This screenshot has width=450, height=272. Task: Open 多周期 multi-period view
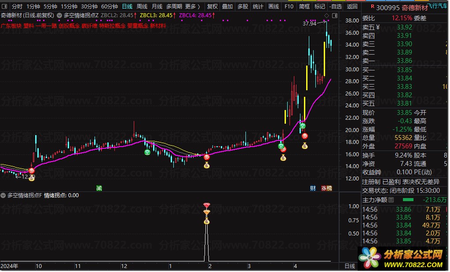(x=174, y=6)
